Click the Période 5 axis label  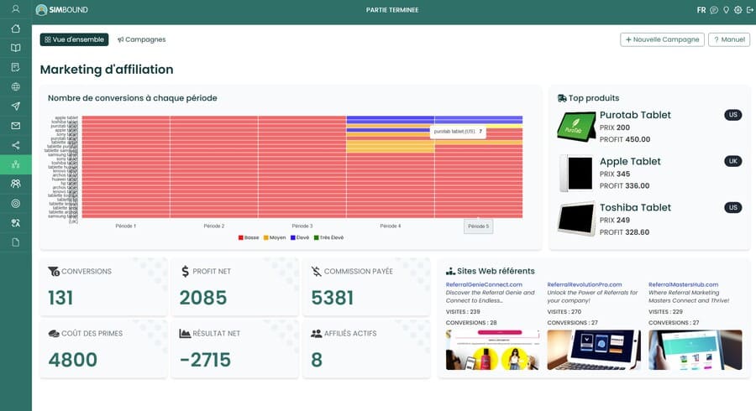coord(478,226)
